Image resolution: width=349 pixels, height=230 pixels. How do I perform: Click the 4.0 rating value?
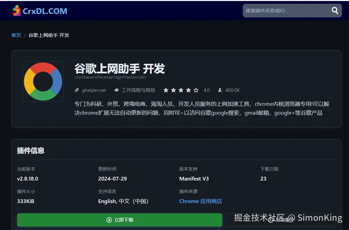pyautogui.click(x=207, y=90)
